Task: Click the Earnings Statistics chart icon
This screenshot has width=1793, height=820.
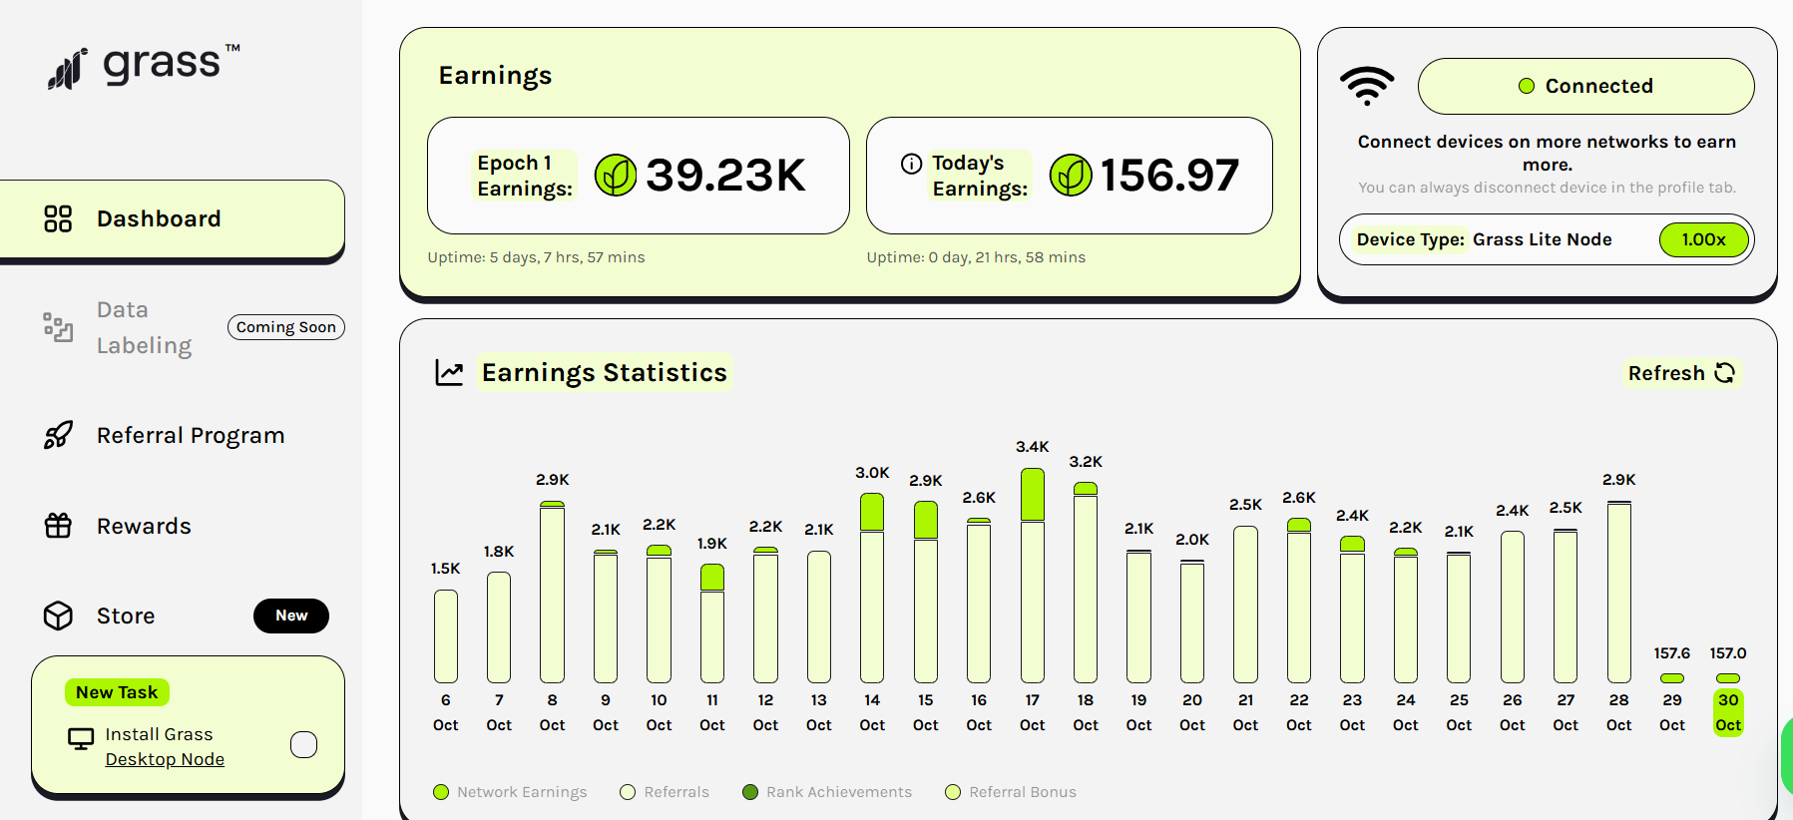Action: point(449,373)
